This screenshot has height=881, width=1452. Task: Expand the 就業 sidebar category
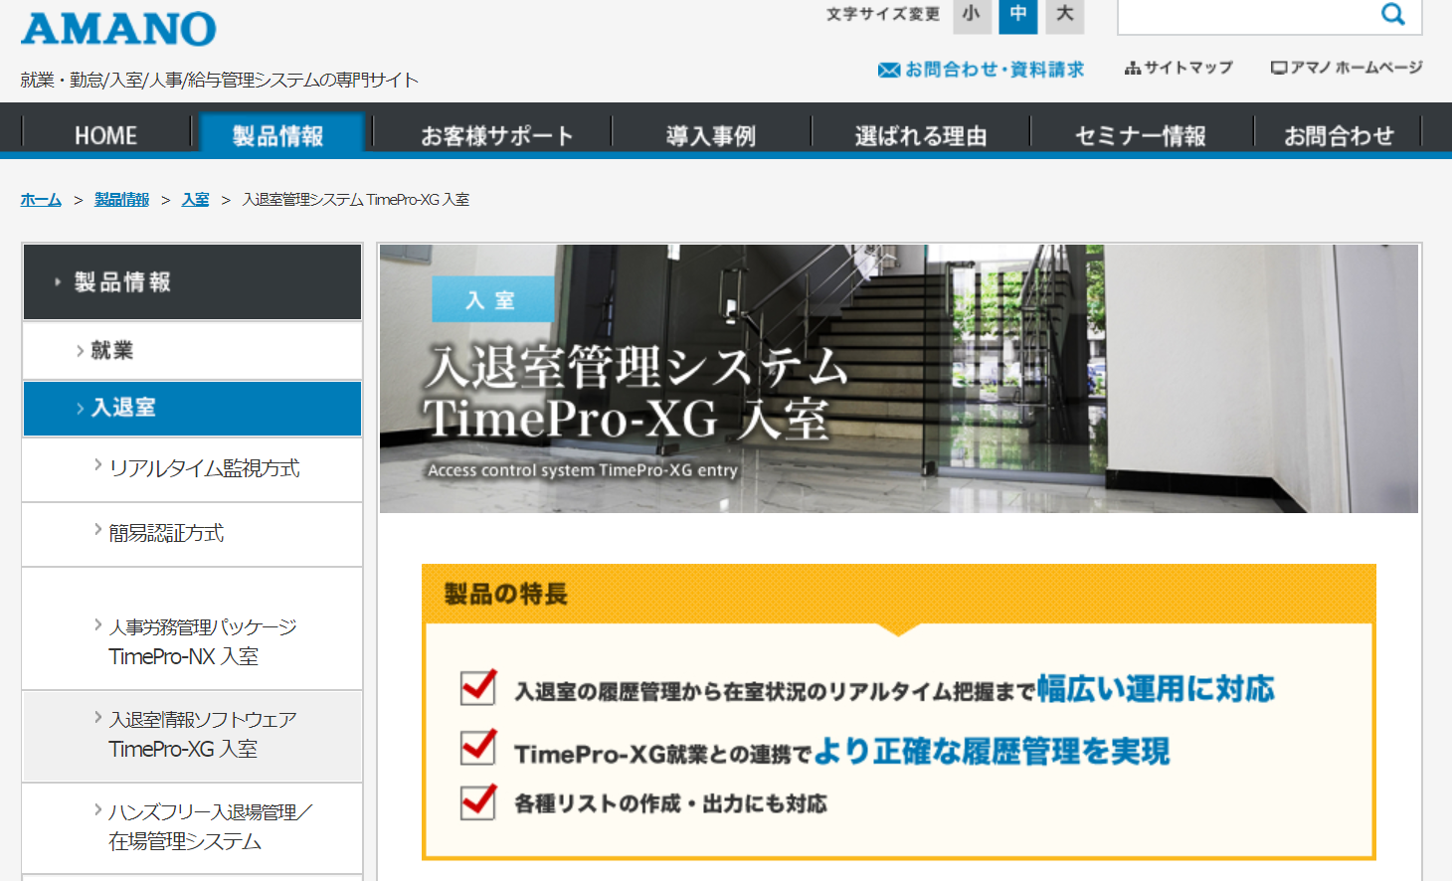click(192, 350)
